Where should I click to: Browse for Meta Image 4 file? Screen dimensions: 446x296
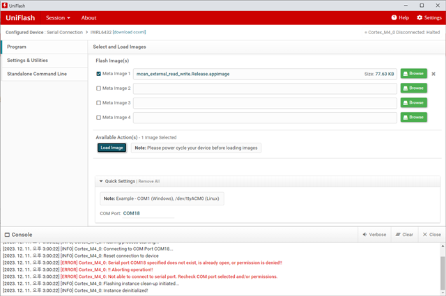[413, 117]
